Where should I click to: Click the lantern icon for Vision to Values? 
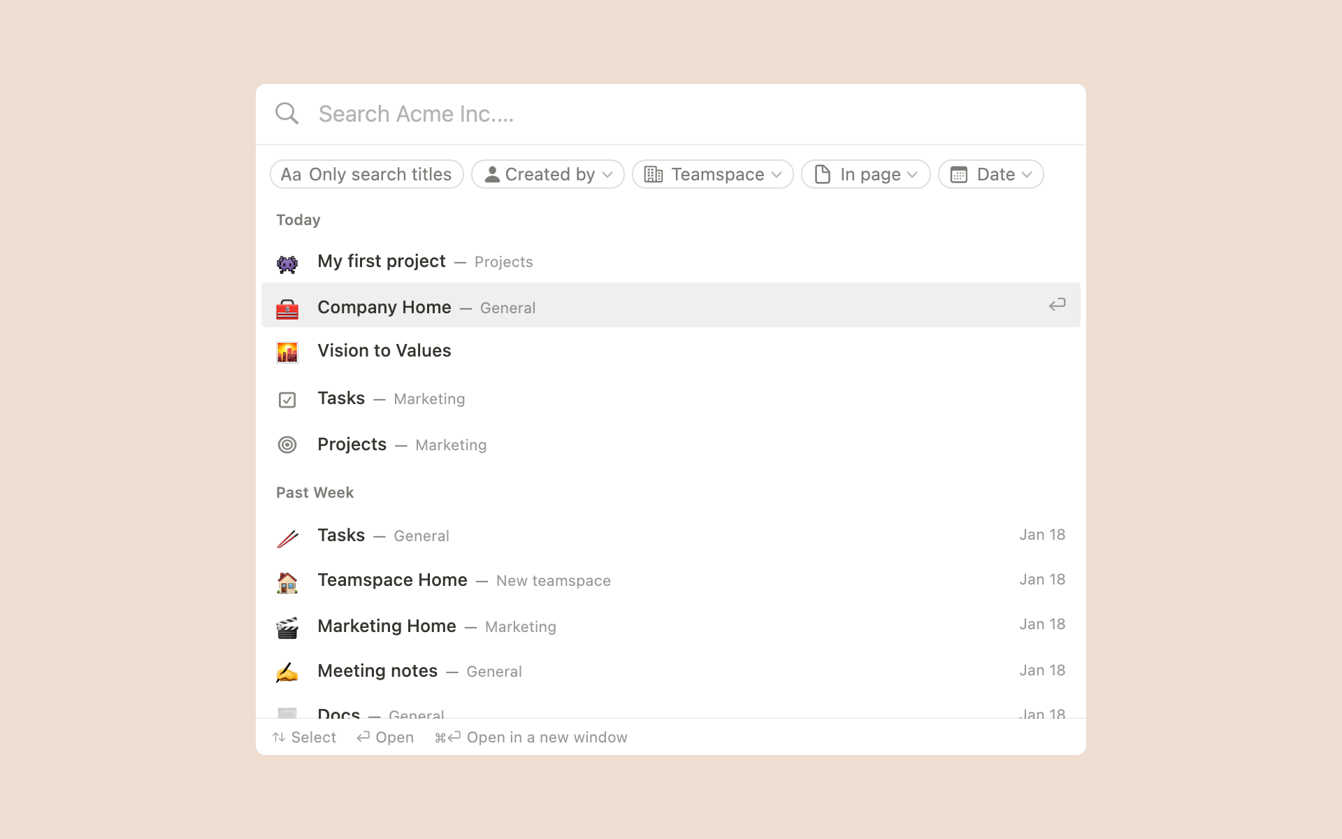(x=288, y=351)
